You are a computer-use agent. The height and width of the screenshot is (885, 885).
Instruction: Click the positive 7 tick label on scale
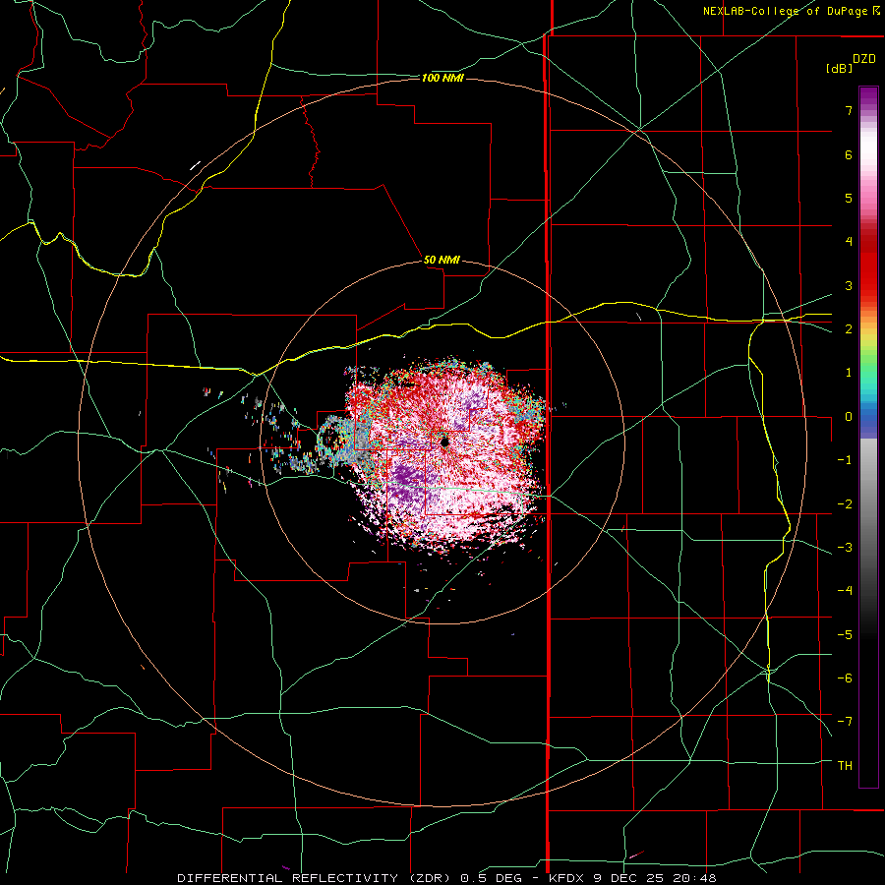[x=849, y=110]
